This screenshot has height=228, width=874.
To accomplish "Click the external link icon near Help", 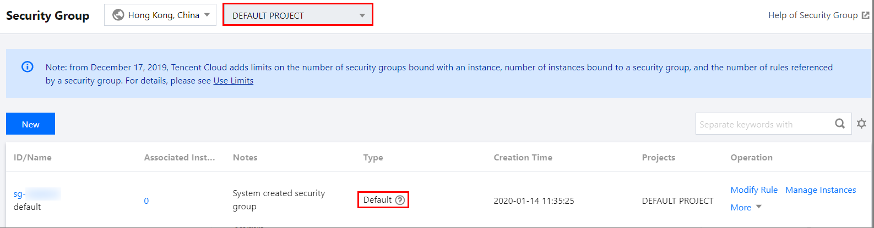I will coord(865,15).
